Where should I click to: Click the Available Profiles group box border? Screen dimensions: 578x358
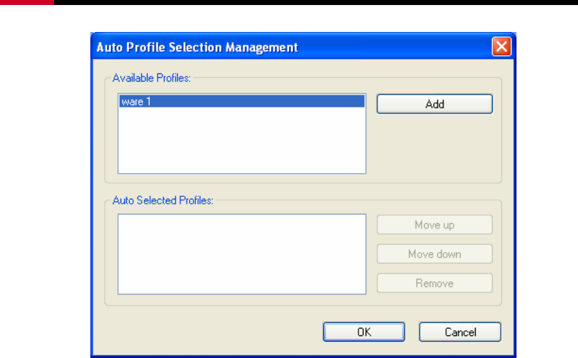(x=501, y=130)
